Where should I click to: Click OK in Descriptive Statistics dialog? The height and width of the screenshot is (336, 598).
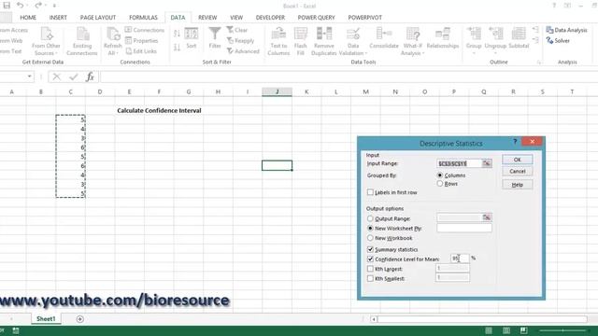pyautogui.click(x=517, y=160)
